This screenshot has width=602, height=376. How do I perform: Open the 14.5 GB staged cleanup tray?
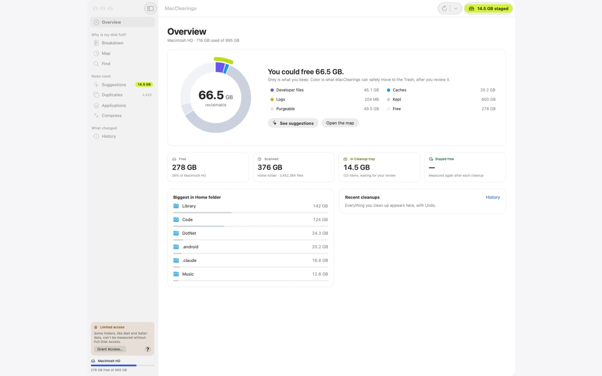[488, 8]
